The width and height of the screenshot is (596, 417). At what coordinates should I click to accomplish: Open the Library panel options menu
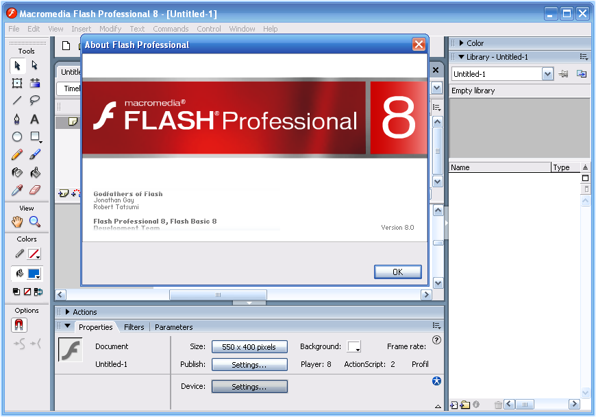[x=584, y=57]
